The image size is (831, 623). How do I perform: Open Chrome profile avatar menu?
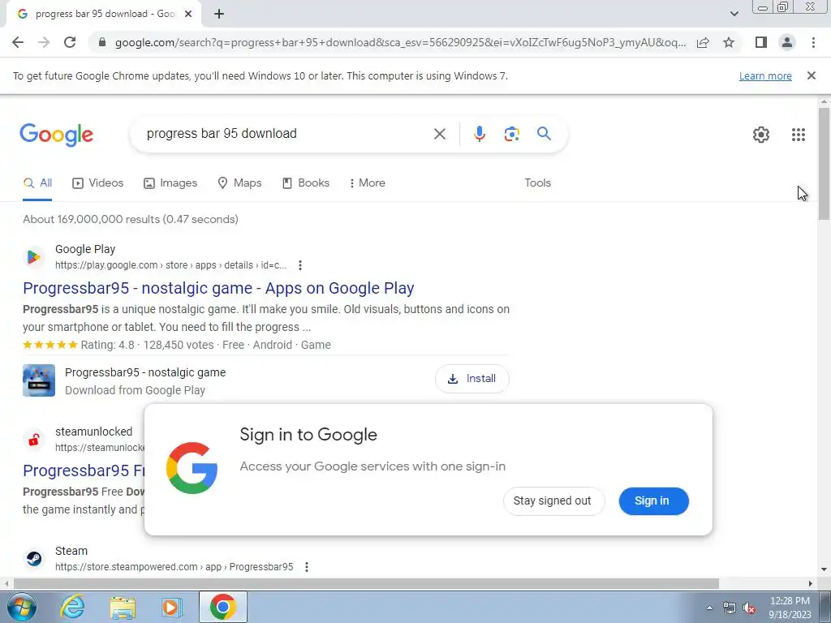point(787,42)
